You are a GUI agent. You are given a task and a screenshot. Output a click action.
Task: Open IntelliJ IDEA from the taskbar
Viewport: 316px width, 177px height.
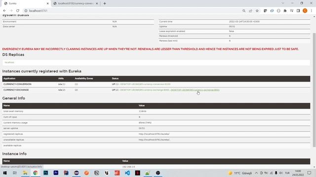(x=66, y=173)
